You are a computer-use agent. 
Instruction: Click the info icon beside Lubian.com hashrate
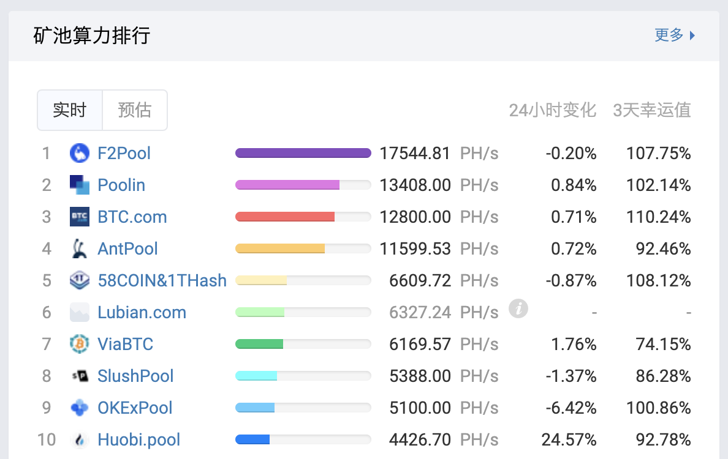[518, 308]
